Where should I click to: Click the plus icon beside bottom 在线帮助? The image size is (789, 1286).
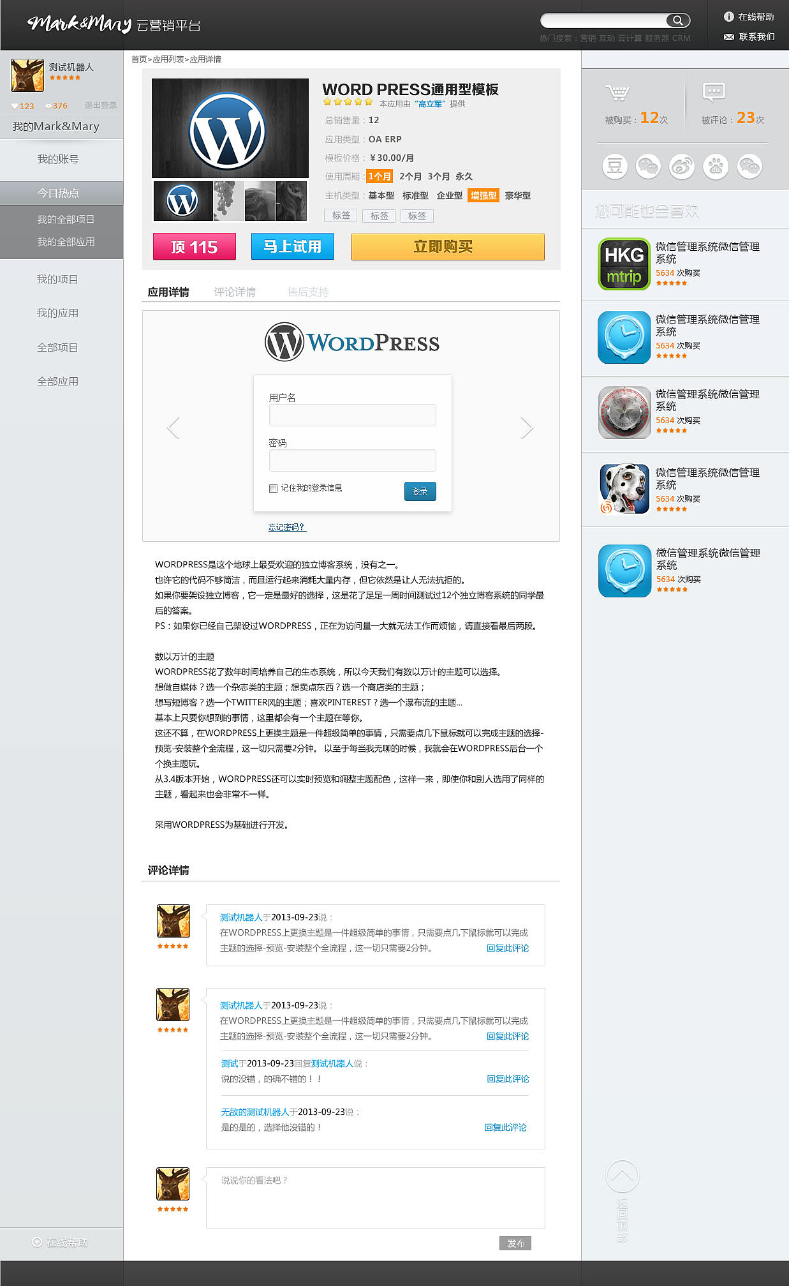(x=37, y=1242)
